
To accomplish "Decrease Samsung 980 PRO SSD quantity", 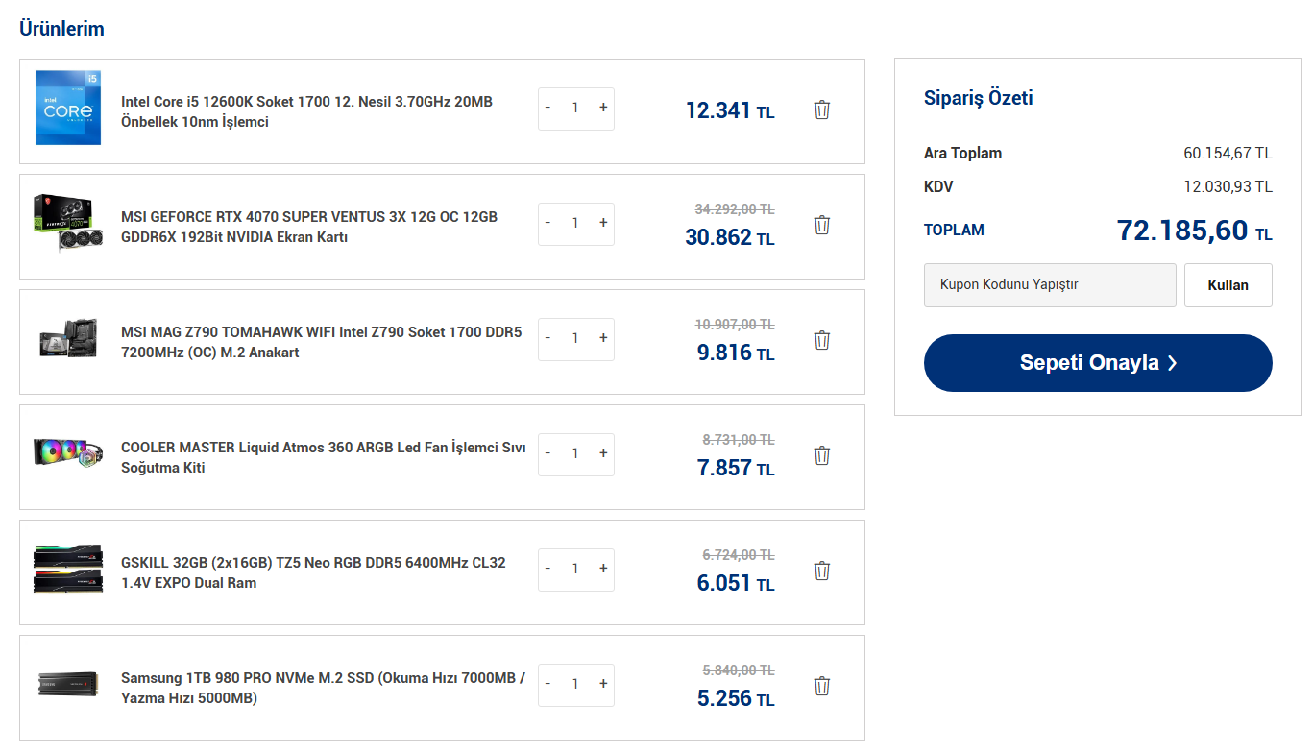I will pyautogui.click(x=547, y=684).
